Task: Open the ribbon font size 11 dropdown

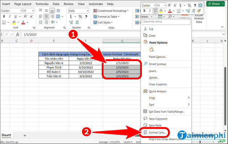Action: [x=33, y=11]
